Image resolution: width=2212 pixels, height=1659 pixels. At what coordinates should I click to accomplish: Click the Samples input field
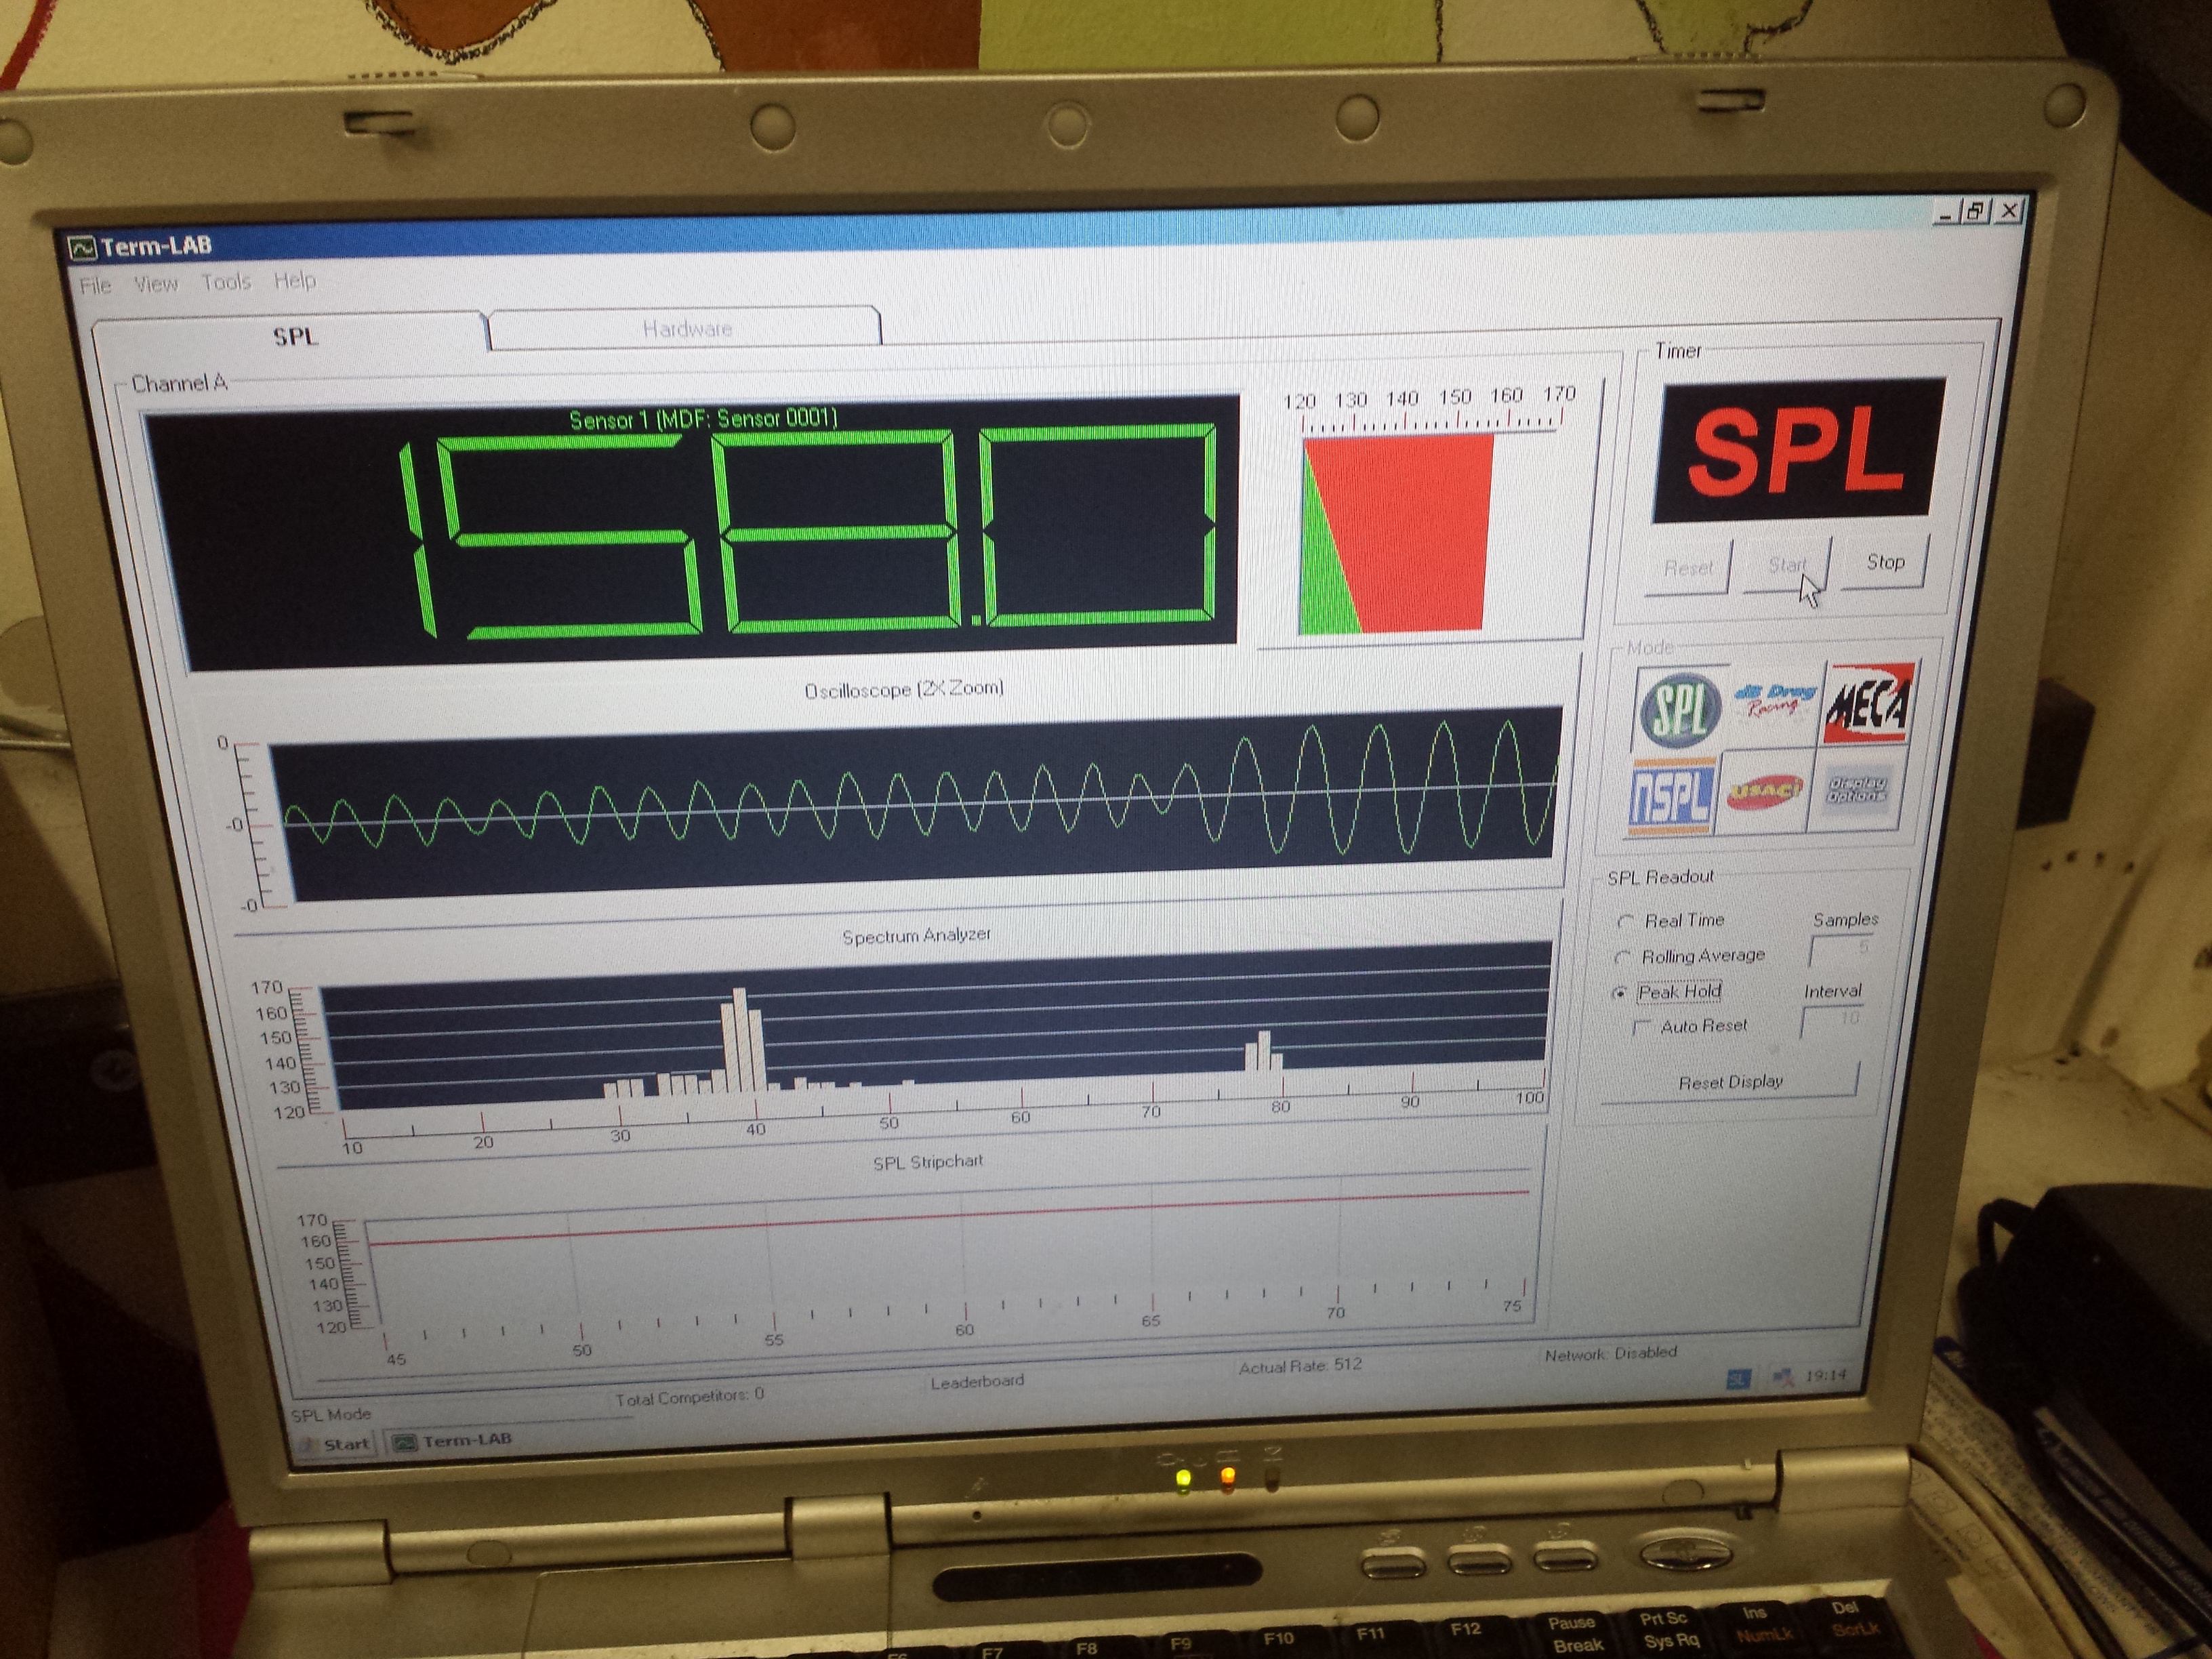pos(1840,950)
